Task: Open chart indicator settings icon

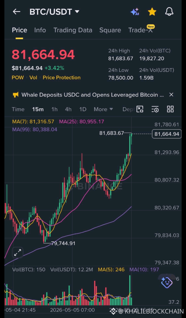Action: coord(155,109)
